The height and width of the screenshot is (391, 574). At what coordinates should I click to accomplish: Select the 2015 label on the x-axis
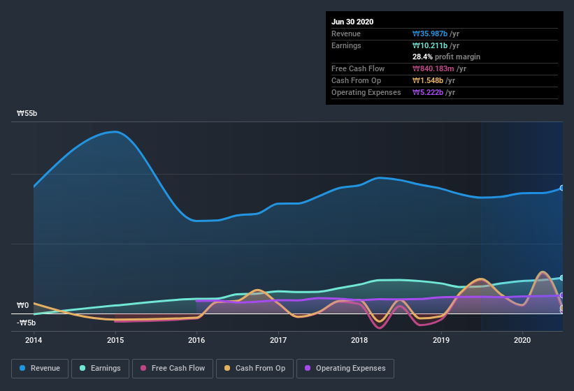click(x=115, y=340)
